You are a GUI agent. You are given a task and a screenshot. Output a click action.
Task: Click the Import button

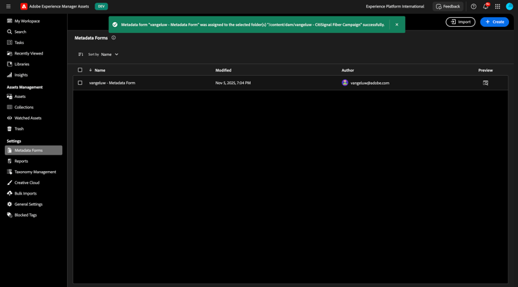461,22
